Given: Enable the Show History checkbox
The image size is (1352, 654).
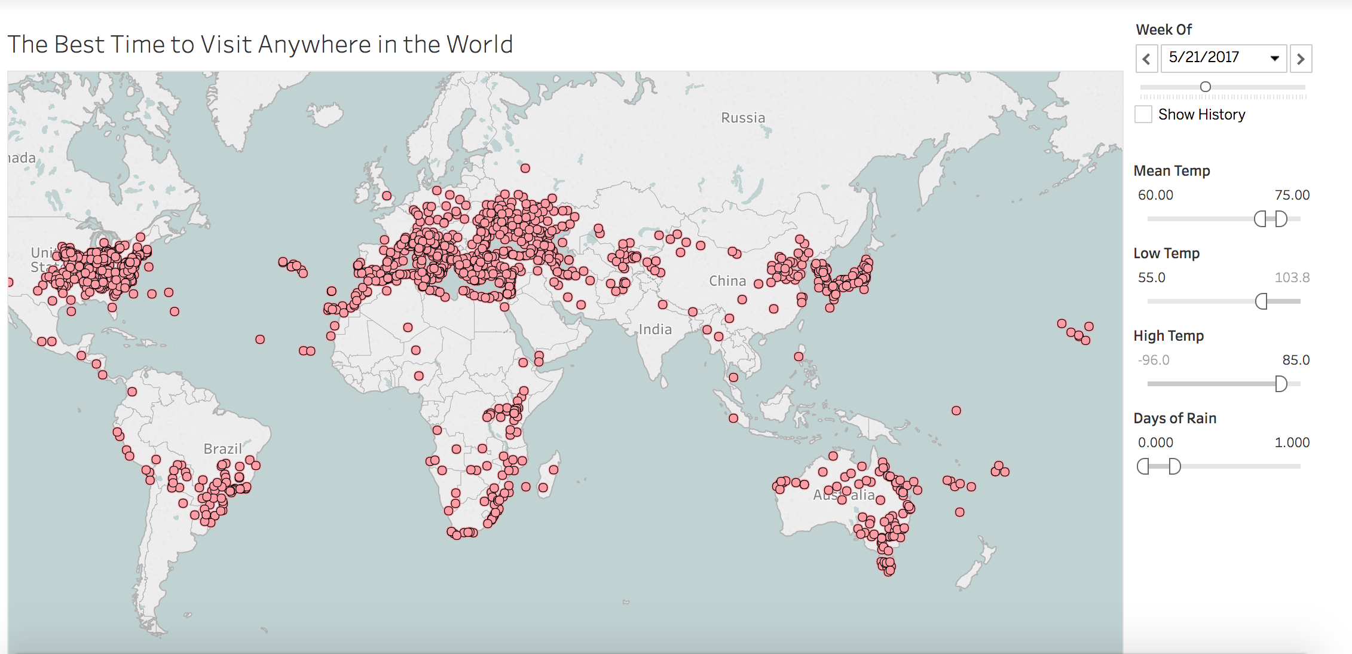Looking at the screenshot, I should click(x=1143, y=114).
